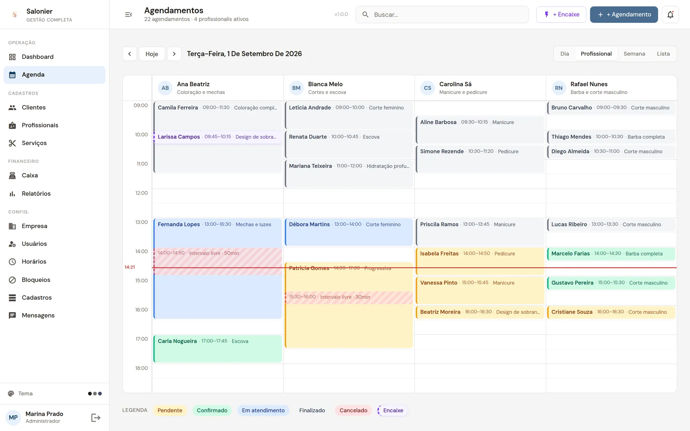Screen dimensions: 690x431
Task: Click the Pendente legend chip
Action: click(170, 410)
